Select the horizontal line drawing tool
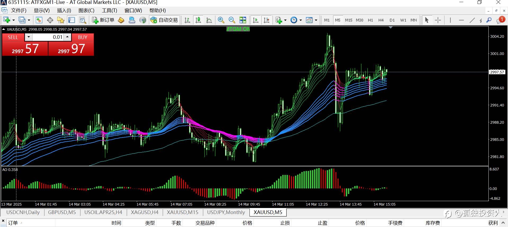508x227 pixels. click(x=461, y=20)
